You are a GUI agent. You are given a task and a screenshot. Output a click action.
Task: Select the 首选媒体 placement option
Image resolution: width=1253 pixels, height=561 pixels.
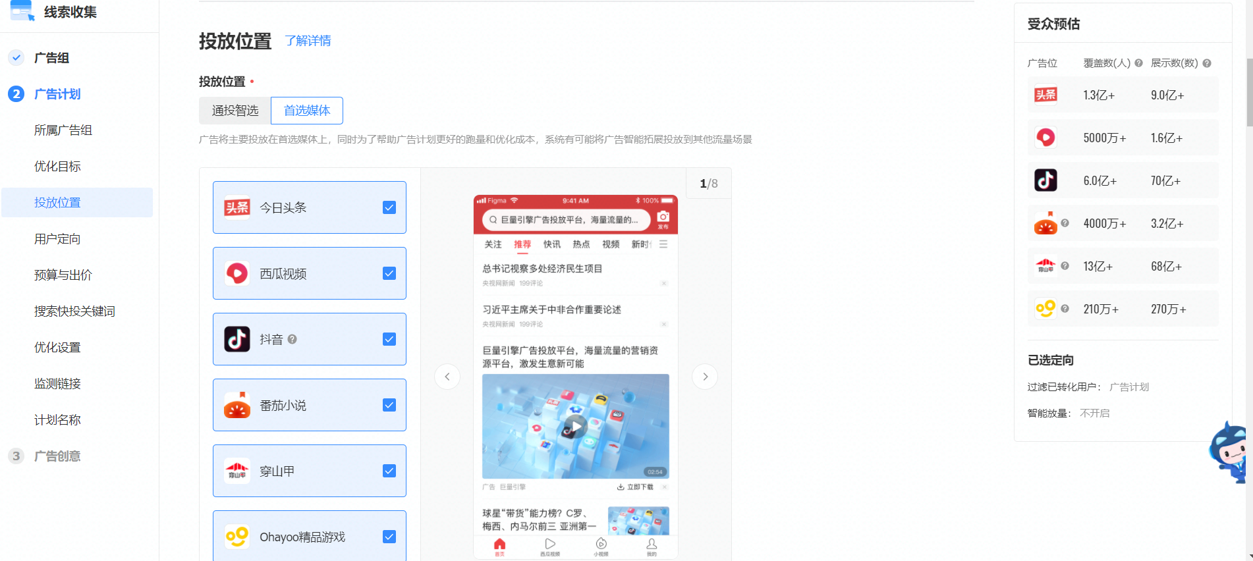[307, 111]
